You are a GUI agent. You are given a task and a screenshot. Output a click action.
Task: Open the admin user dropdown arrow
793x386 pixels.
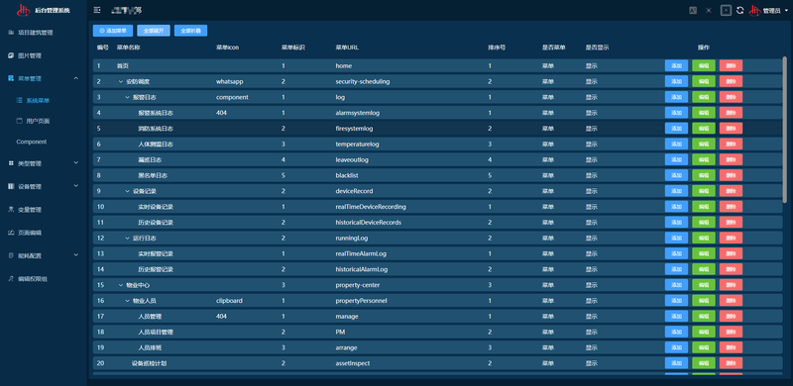(785, 11)
